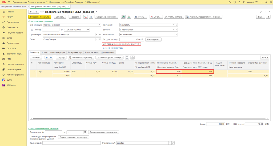Click the Записать button
Image resolution: width=273 pixels, height=146 pixels.
coord(60,17)
